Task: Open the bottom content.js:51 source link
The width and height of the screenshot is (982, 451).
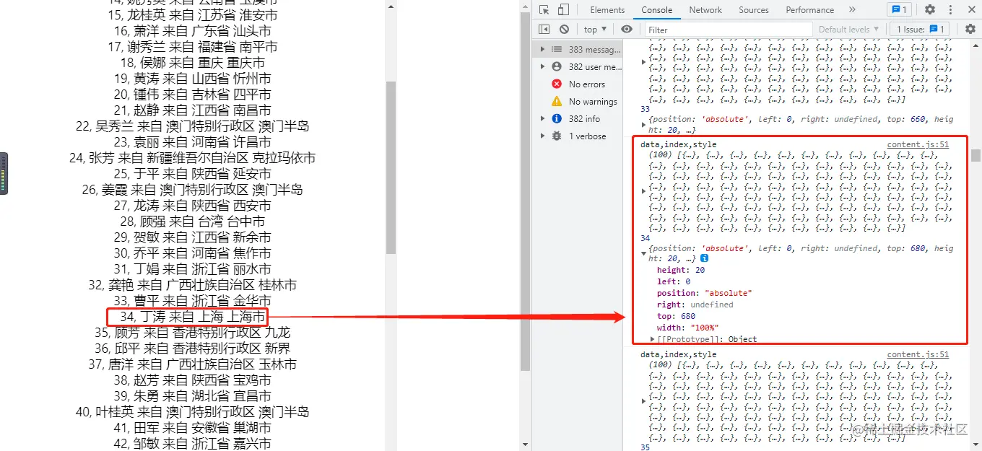Action: [918, 354]
